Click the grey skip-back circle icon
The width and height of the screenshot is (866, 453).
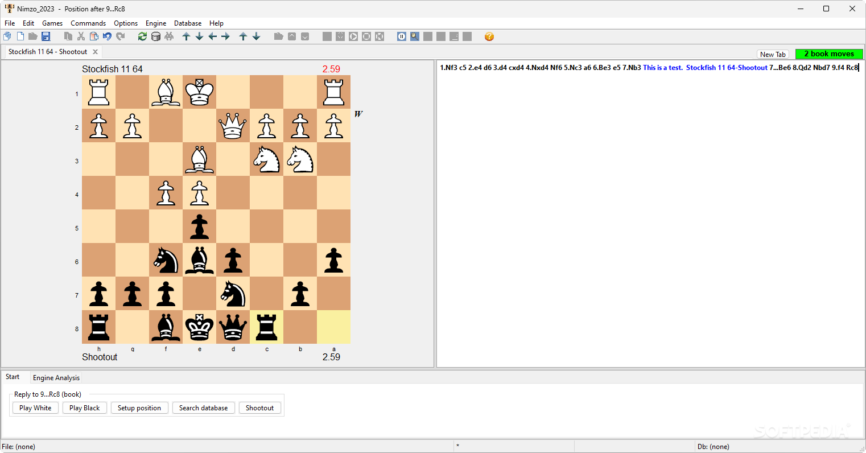(380, 36)
